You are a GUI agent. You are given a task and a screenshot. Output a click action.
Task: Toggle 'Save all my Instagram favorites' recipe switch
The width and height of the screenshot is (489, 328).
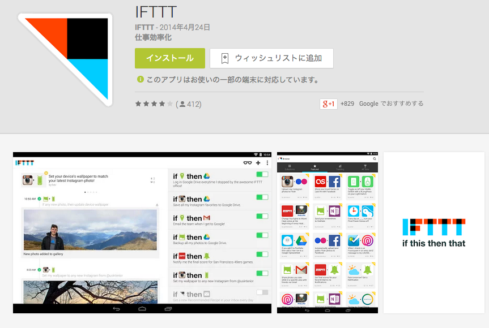coord(262,197)
